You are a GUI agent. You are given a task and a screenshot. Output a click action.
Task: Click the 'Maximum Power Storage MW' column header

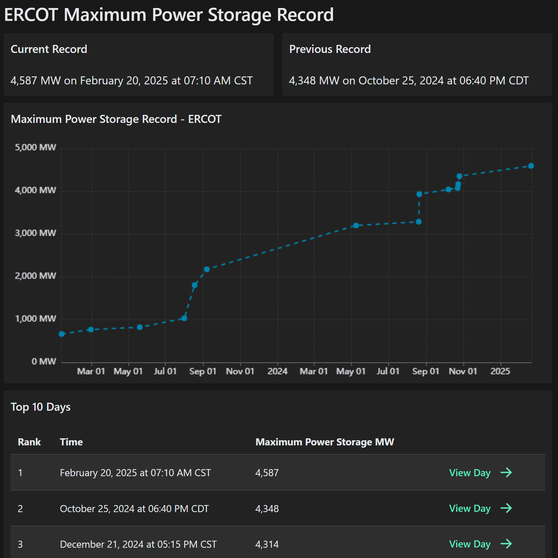[x=325, y=442]
